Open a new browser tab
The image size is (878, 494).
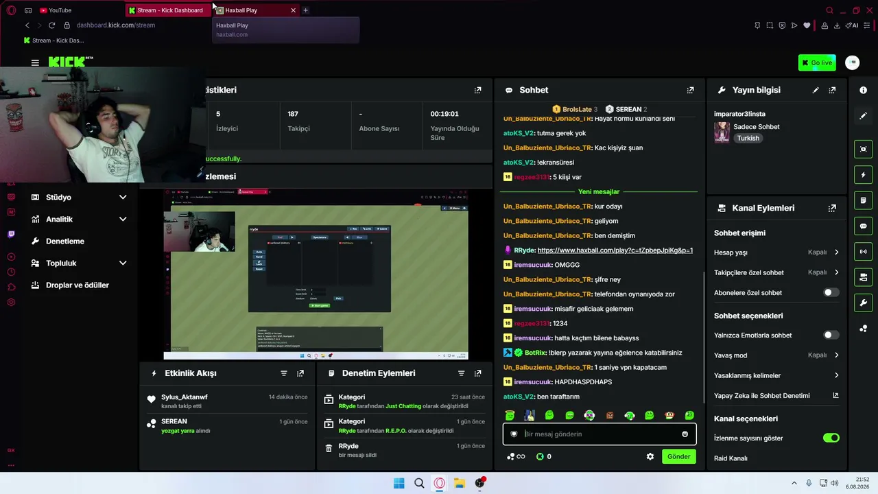coord(305,10)
